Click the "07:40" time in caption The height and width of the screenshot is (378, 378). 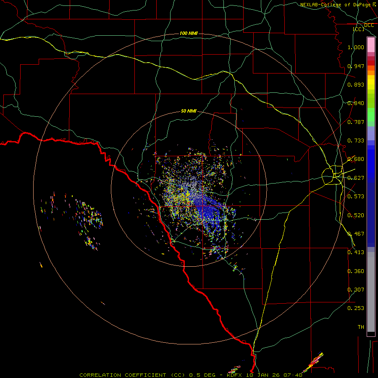coord(293,375)
